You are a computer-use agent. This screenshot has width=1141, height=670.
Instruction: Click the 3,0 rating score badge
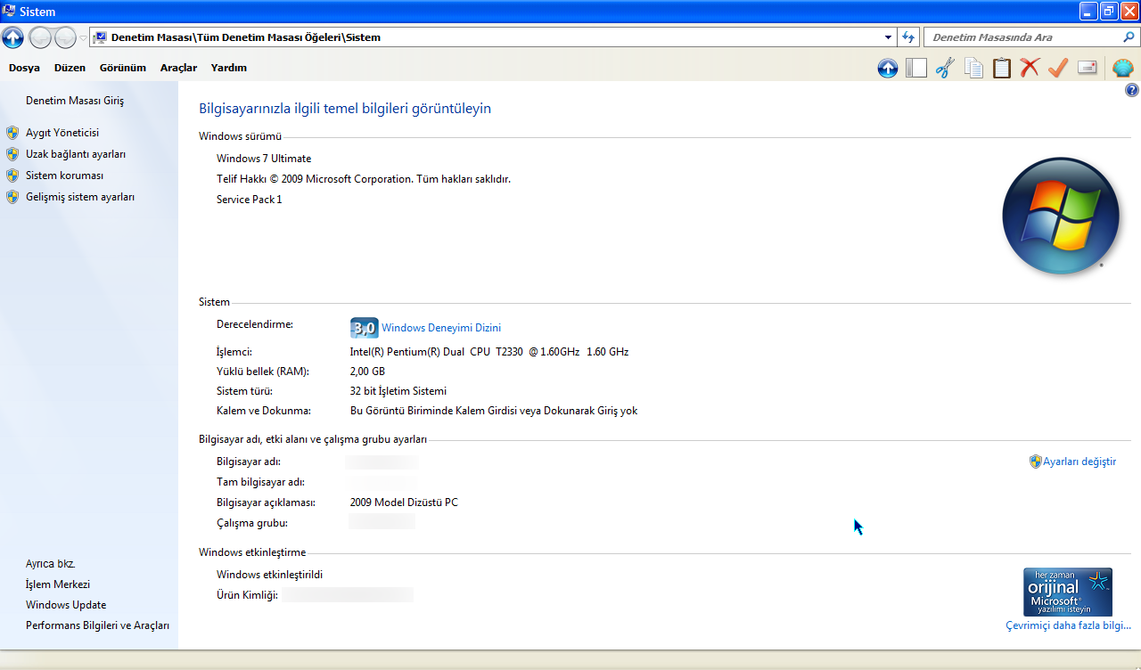tap(365, 328)
